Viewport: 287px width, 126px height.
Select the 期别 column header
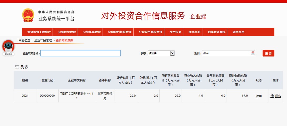pos(25,80)
